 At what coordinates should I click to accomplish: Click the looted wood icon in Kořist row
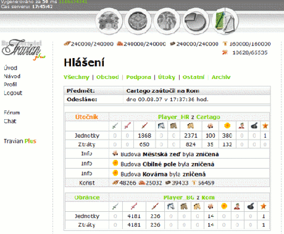click(x=115, y=182)
